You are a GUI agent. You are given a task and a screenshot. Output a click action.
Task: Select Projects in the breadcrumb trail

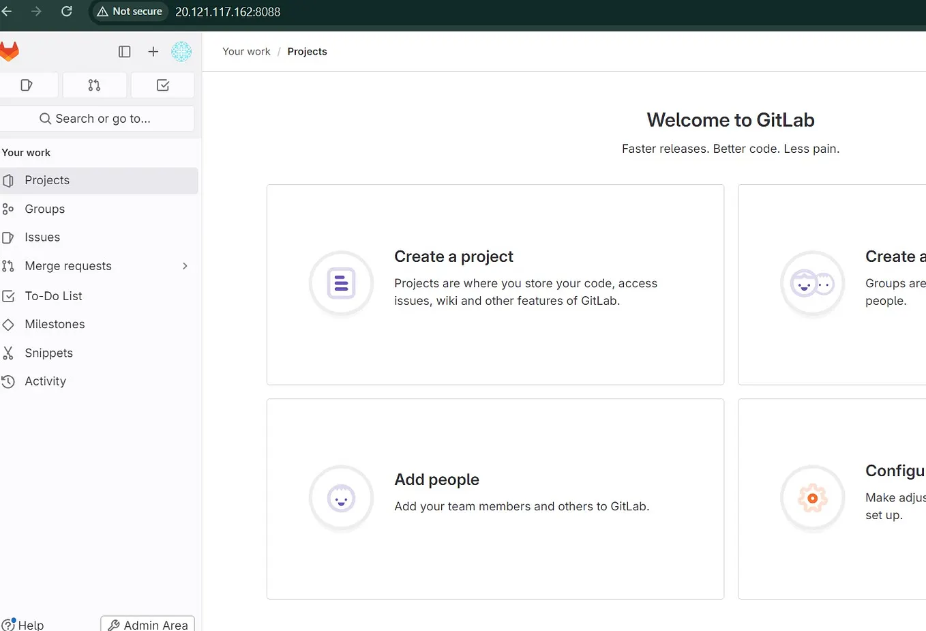(307, 51)
